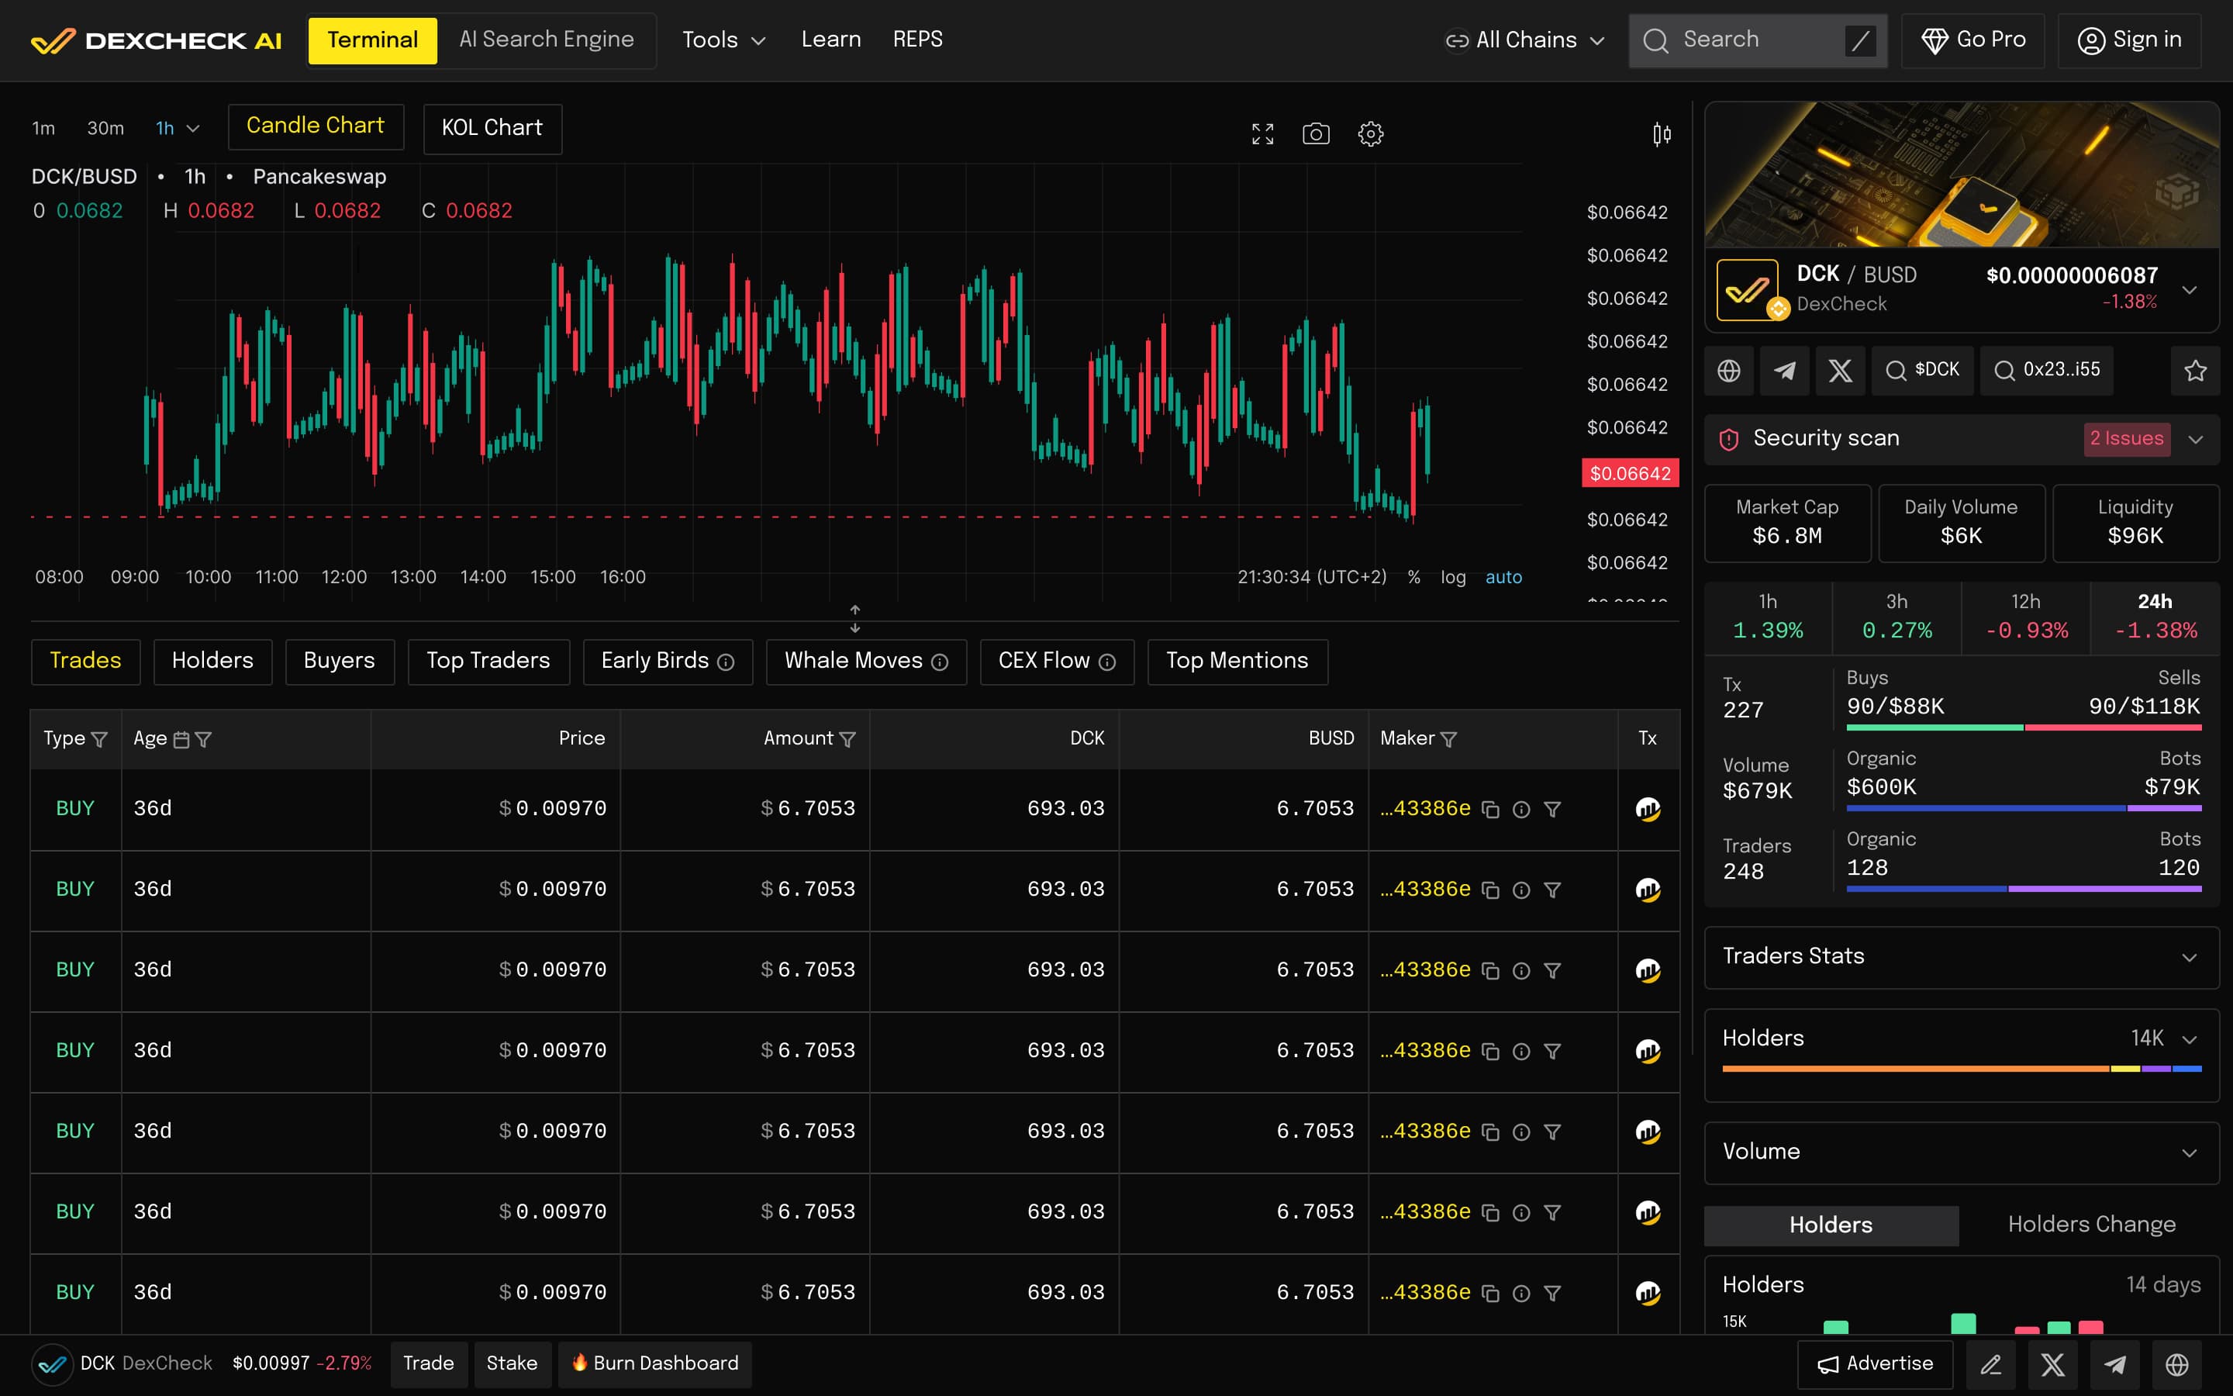This screenshot has width=2233, height=1396.
Task: Search $DCK on X button
Action: pos(1922,370)
